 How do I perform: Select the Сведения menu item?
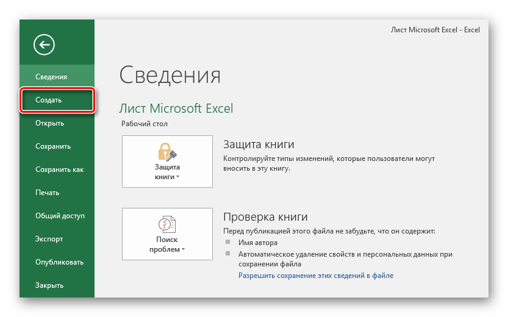[x=57, y=77]
